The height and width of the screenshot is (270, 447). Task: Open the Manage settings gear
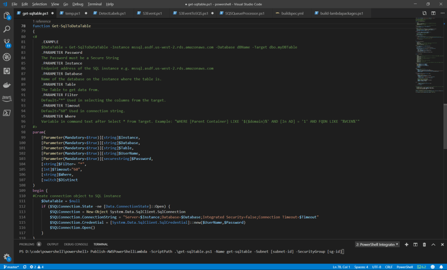click(7, 257)
